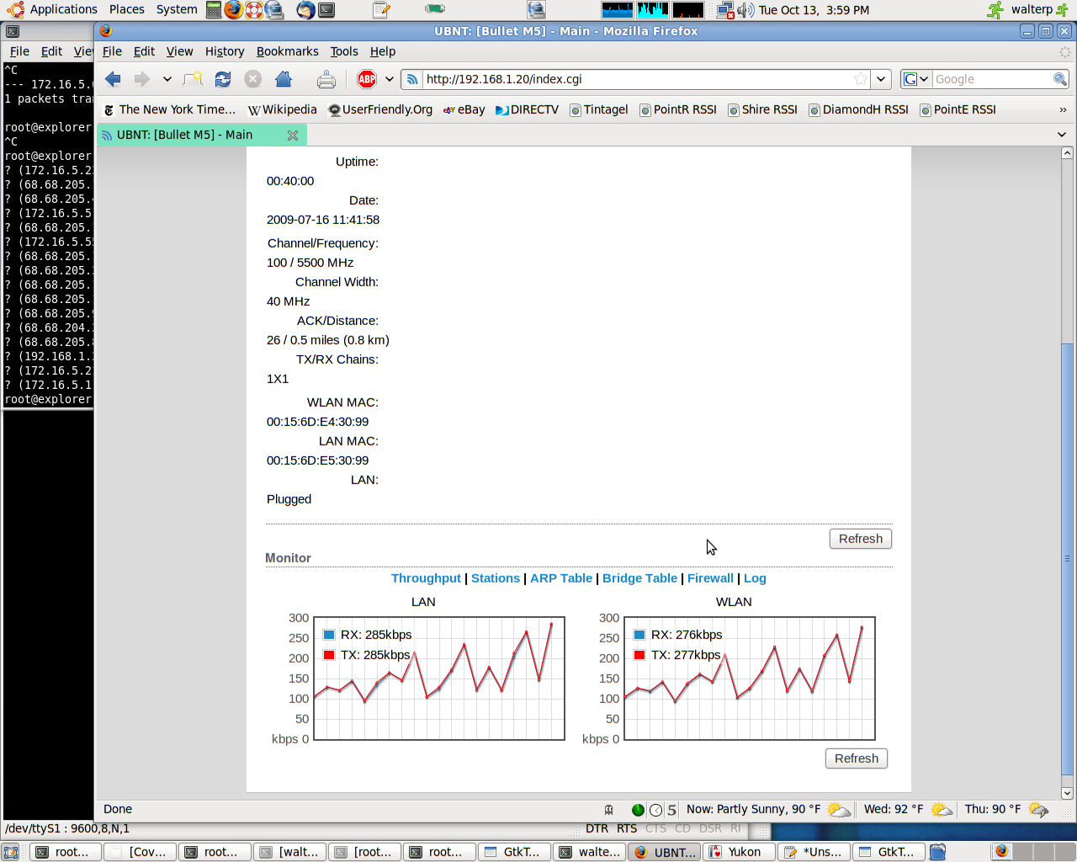The width and height of the screenshot is (1077, 862).
Task: Open the Bridge Table link
Action: [x=639, y=578]
